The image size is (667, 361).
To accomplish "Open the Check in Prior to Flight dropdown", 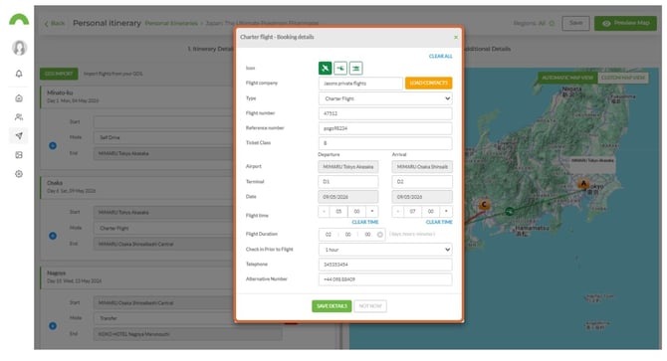I will (385, 250).
